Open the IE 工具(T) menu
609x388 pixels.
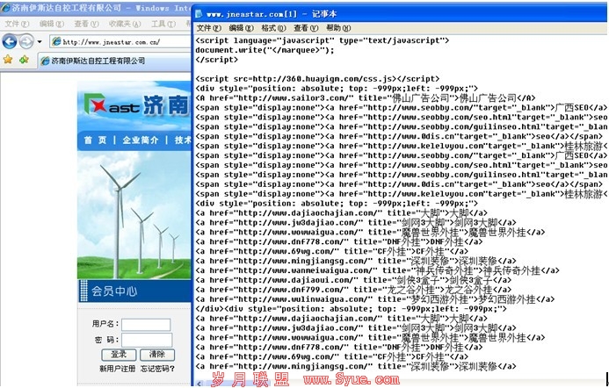click(163, 24)
